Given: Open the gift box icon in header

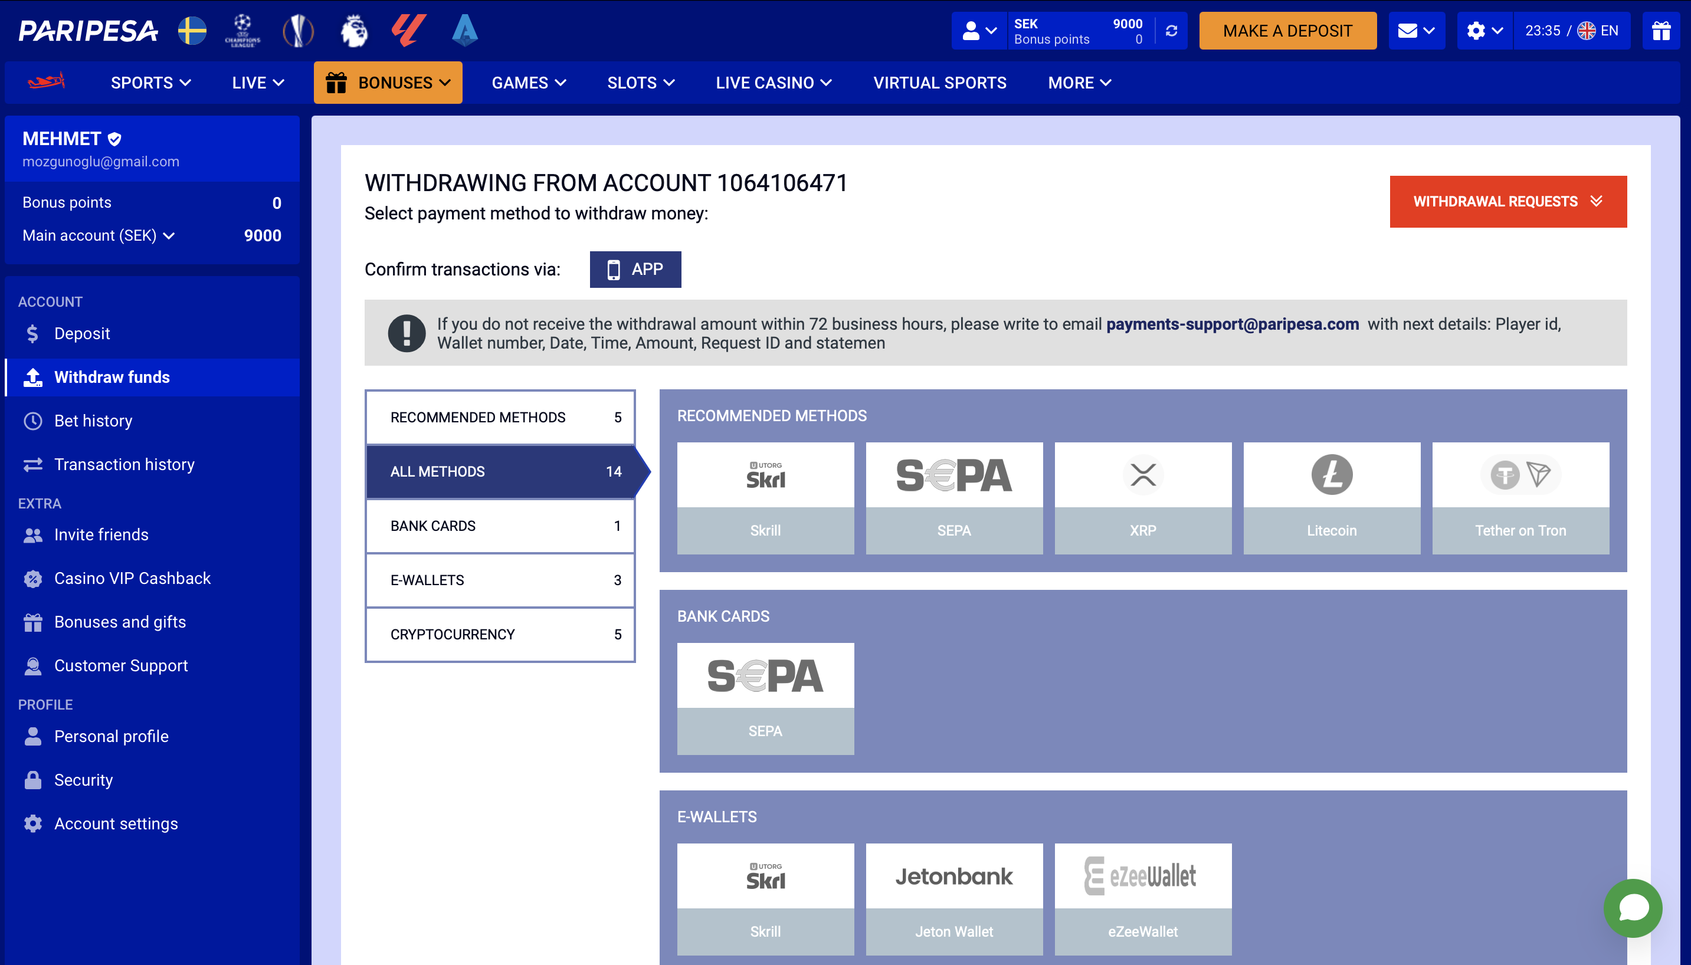Looking at the screenshot, I should [x=1661, y=31].
